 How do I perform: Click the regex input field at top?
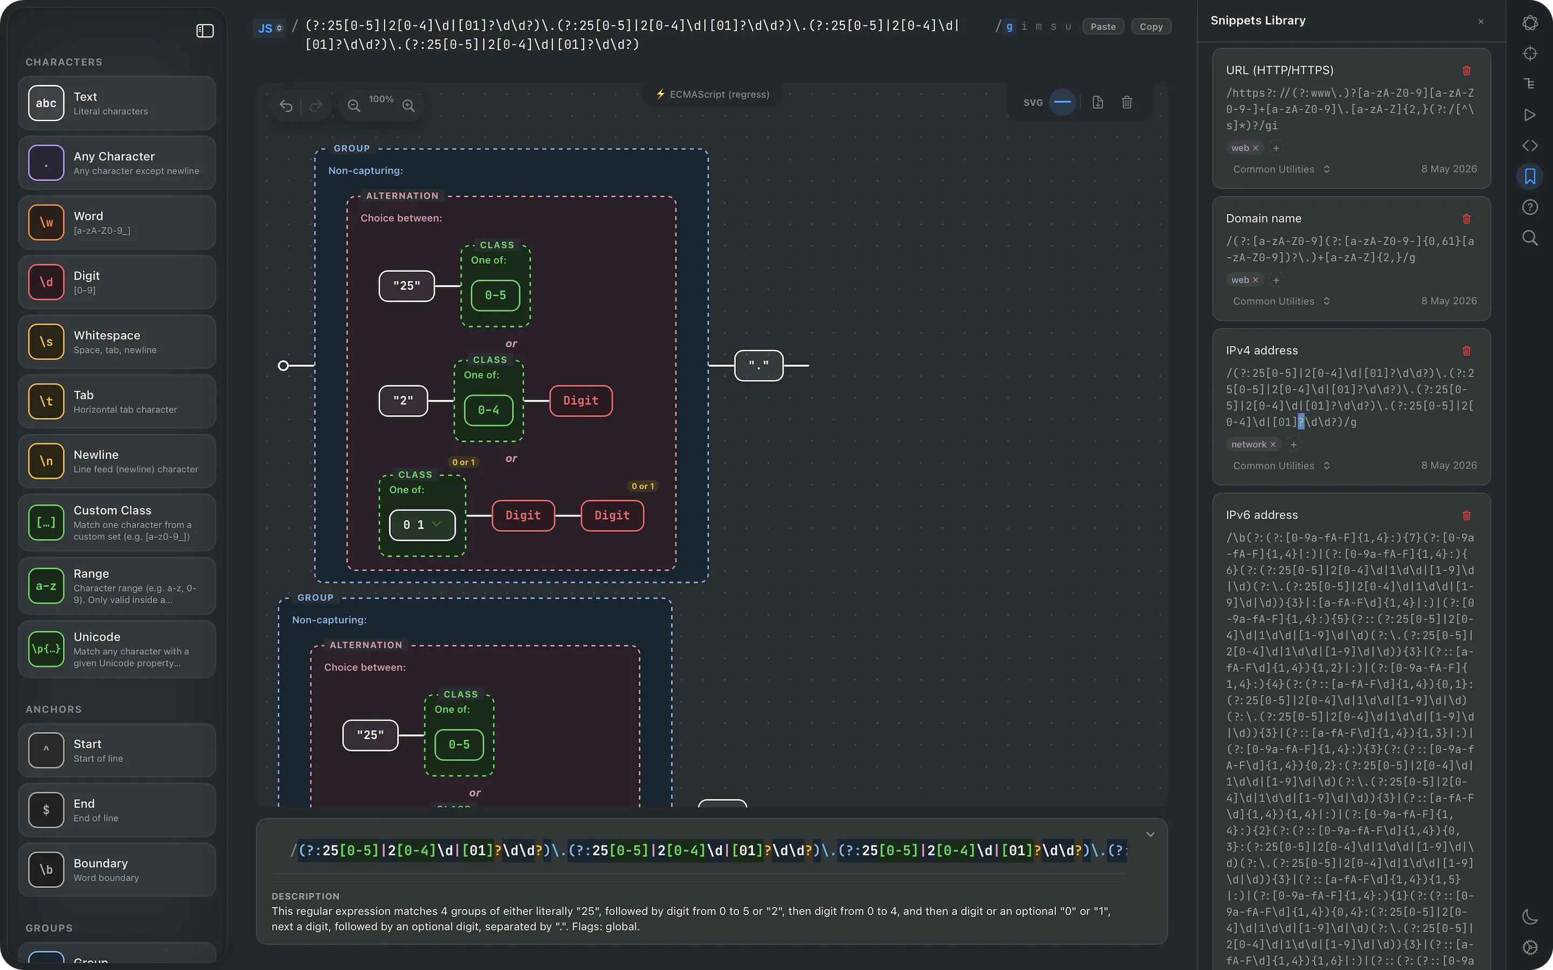point(632,35)
